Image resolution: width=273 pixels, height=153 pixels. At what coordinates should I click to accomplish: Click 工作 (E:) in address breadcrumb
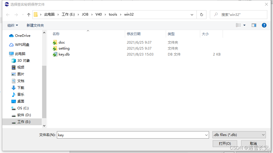click(68, 14)
